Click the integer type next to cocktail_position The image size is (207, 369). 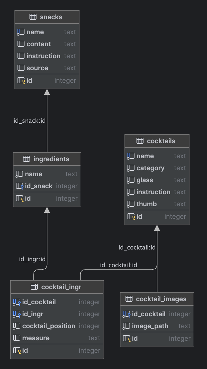89,326
